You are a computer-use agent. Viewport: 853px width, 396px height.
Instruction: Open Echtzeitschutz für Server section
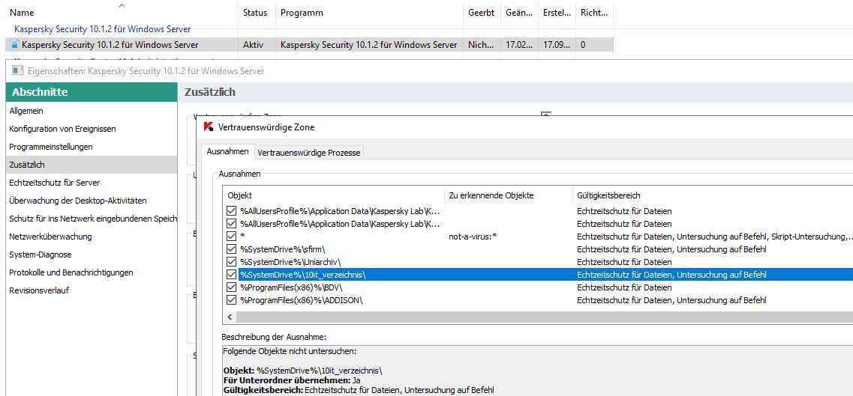55,182
